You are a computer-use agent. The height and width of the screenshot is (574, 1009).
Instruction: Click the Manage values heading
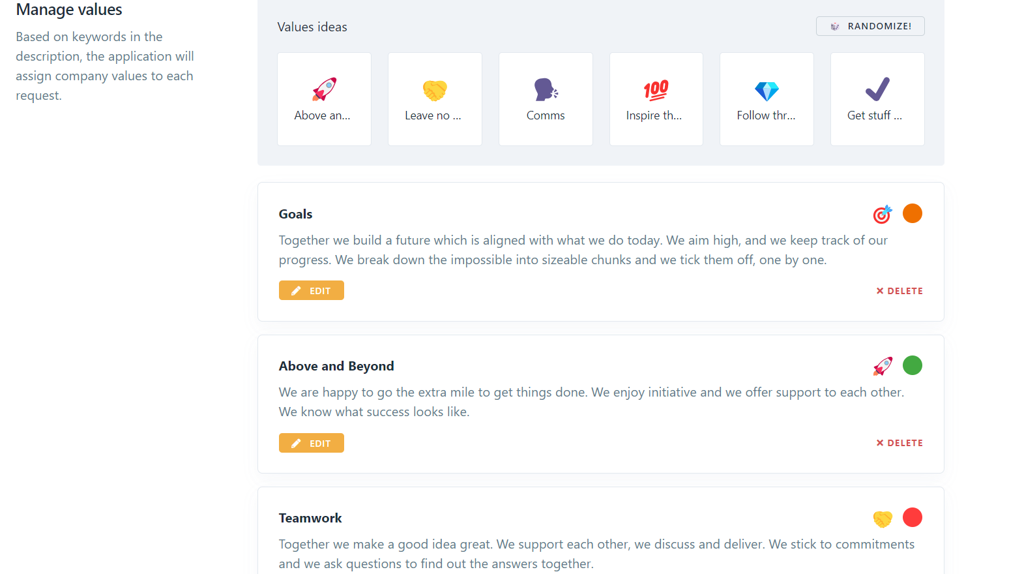68,10
